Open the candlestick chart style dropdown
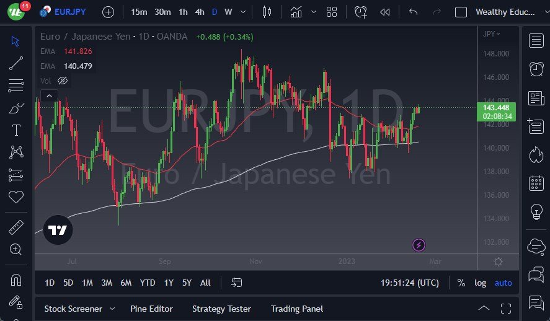 pyautogui.click(x=267, y=12)
